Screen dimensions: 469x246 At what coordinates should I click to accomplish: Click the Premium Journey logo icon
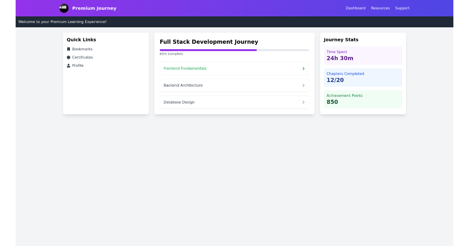coord(64,8)
